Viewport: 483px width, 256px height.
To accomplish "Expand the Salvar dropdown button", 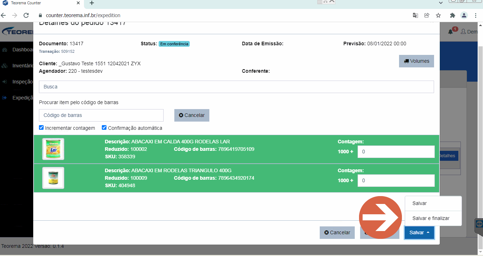I will 419,232.
